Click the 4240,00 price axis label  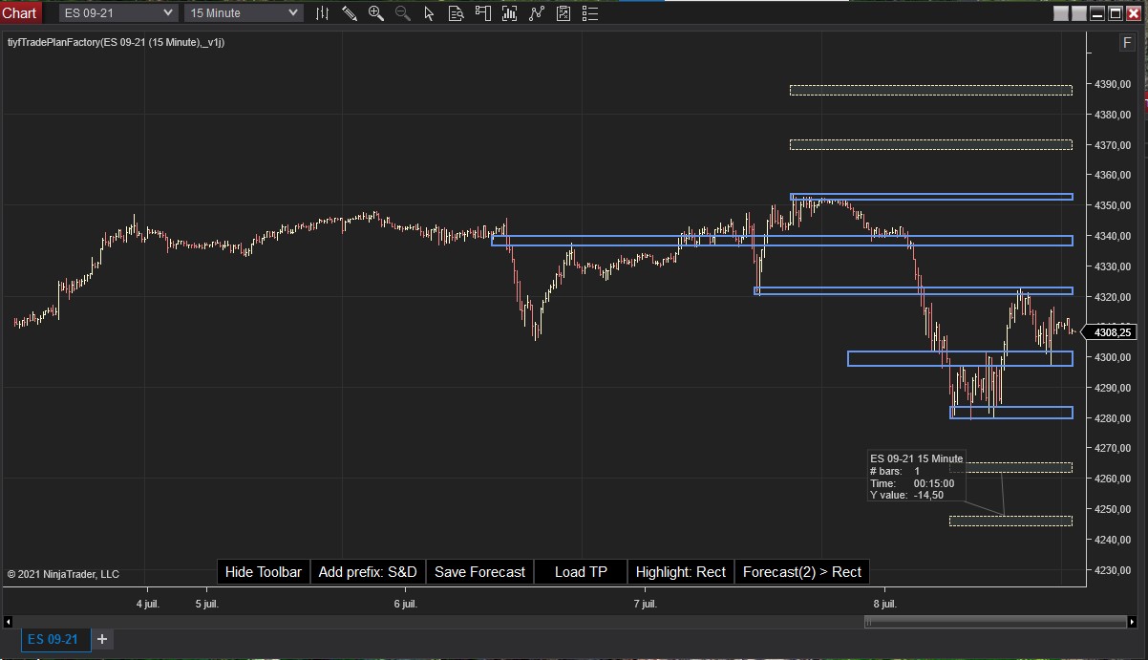tap(1113, 540)
